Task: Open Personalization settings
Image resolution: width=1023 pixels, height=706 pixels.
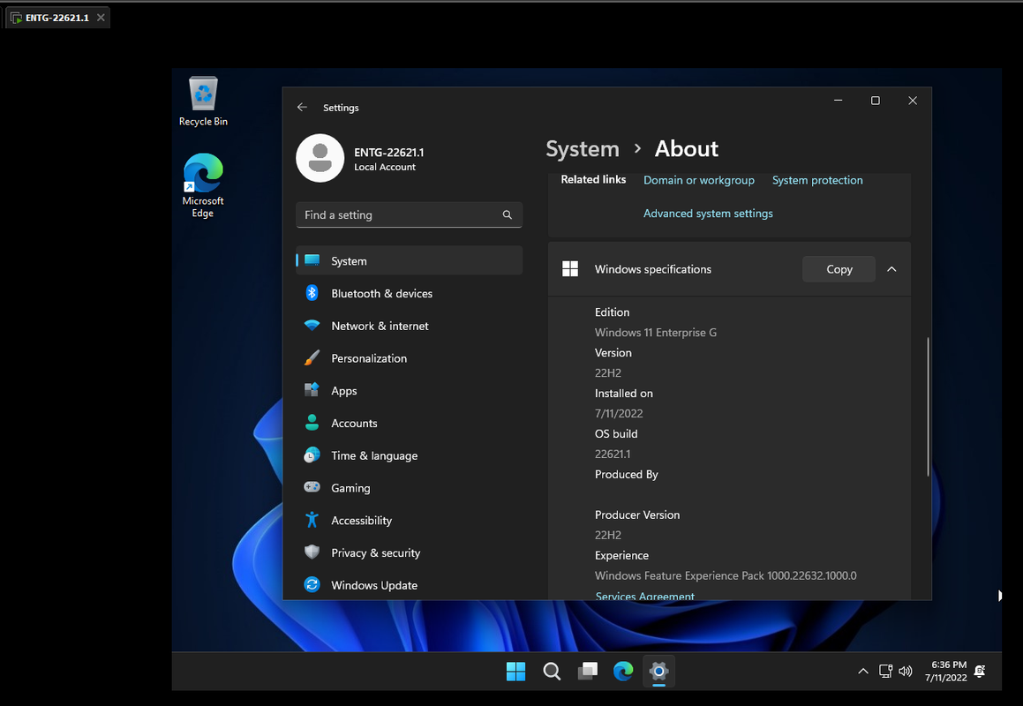Action: (409, 358)
